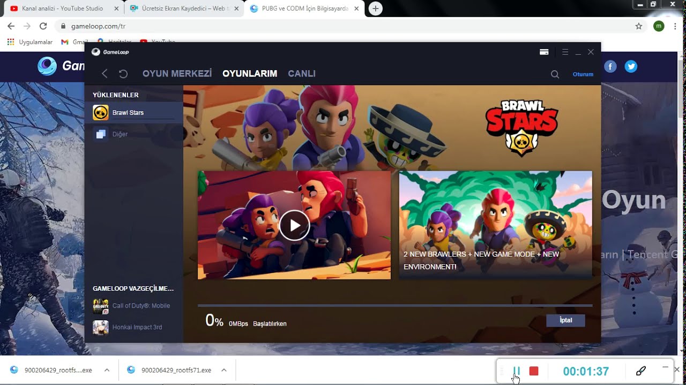Click the GameLoop logo in title bar

point(110,52)
